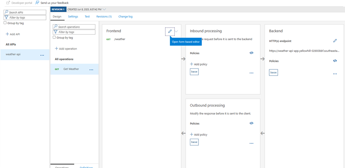Image resolution: width=345 pixels, height=168 pixels.
Task: Toggle Group by tag for operations
Action: pos(54,37)
